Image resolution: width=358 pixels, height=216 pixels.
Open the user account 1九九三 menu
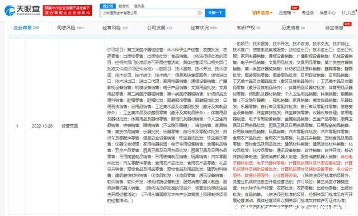click(x=349, y=13)
